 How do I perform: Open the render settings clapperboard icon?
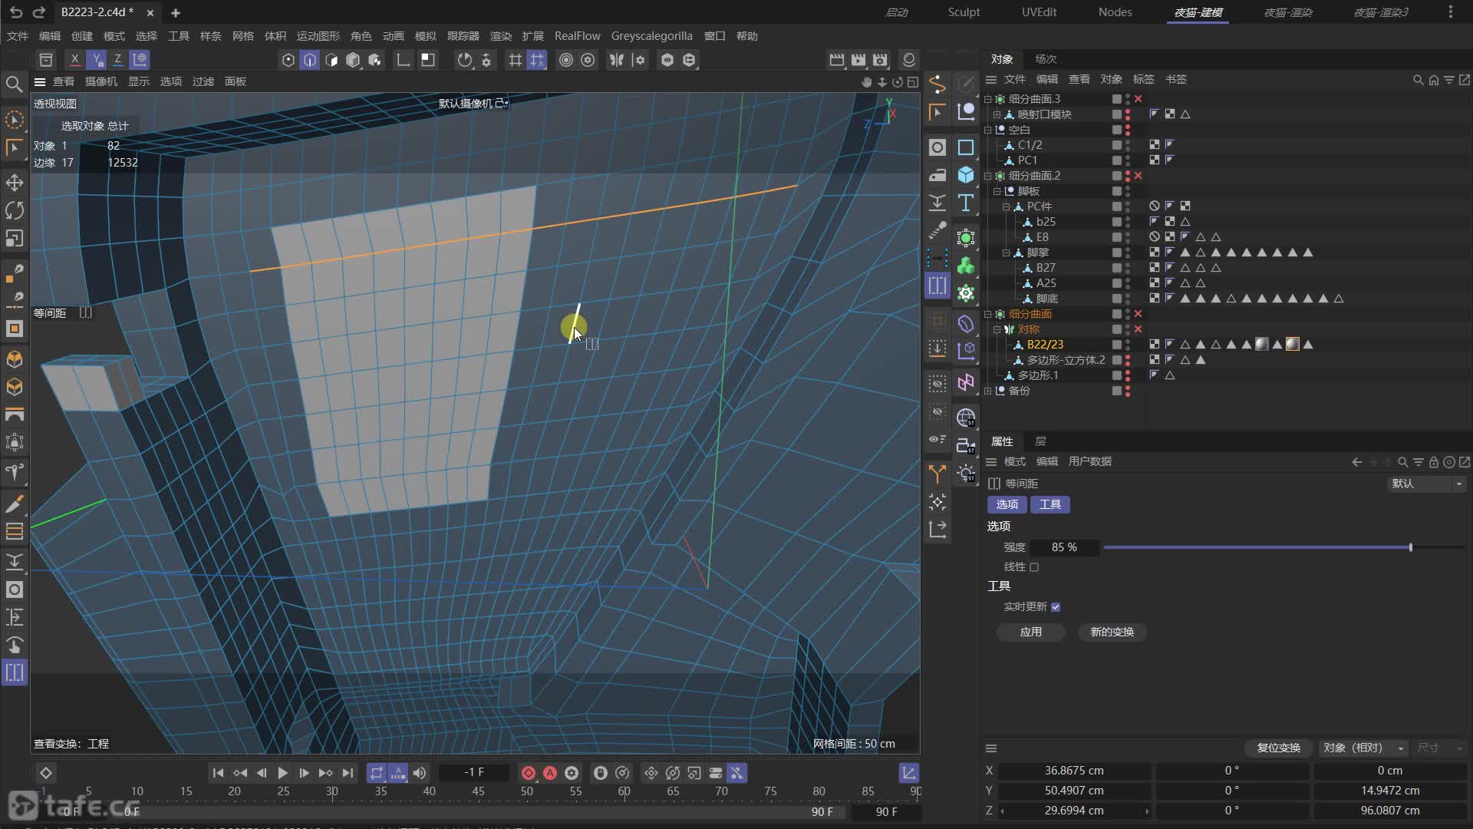[x=880, y=59]
